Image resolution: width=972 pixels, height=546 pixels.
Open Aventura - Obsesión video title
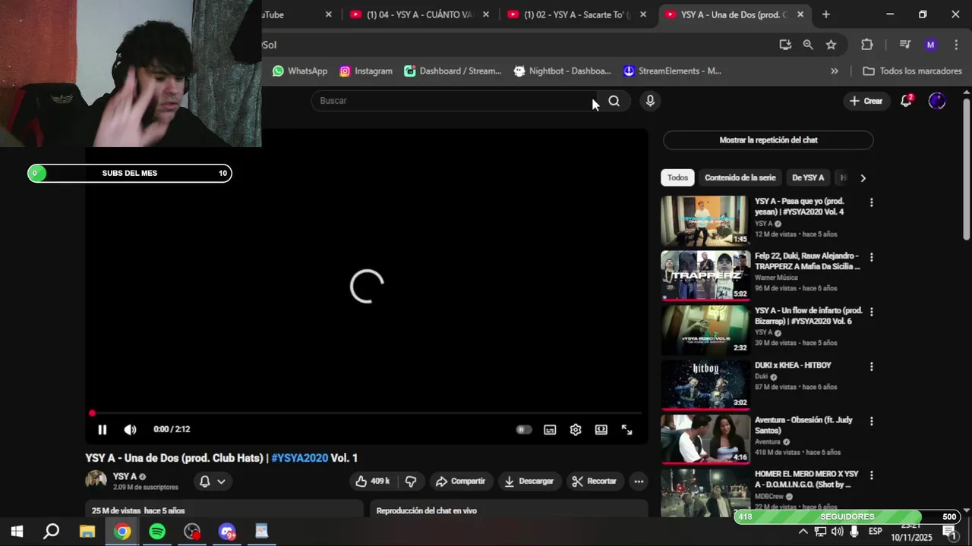(804, 425)
